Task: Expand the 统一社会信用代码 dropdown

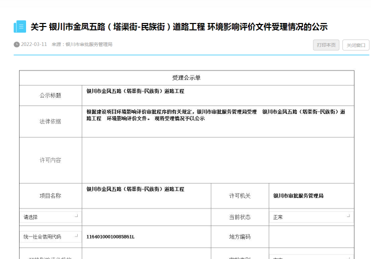Action: (x=50, y=236)
